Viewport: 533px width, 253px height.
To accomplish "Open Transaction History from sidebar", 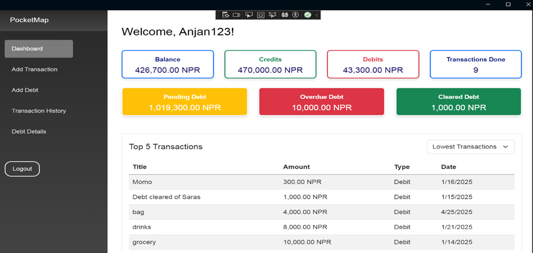I will click(x=39, y=111).
